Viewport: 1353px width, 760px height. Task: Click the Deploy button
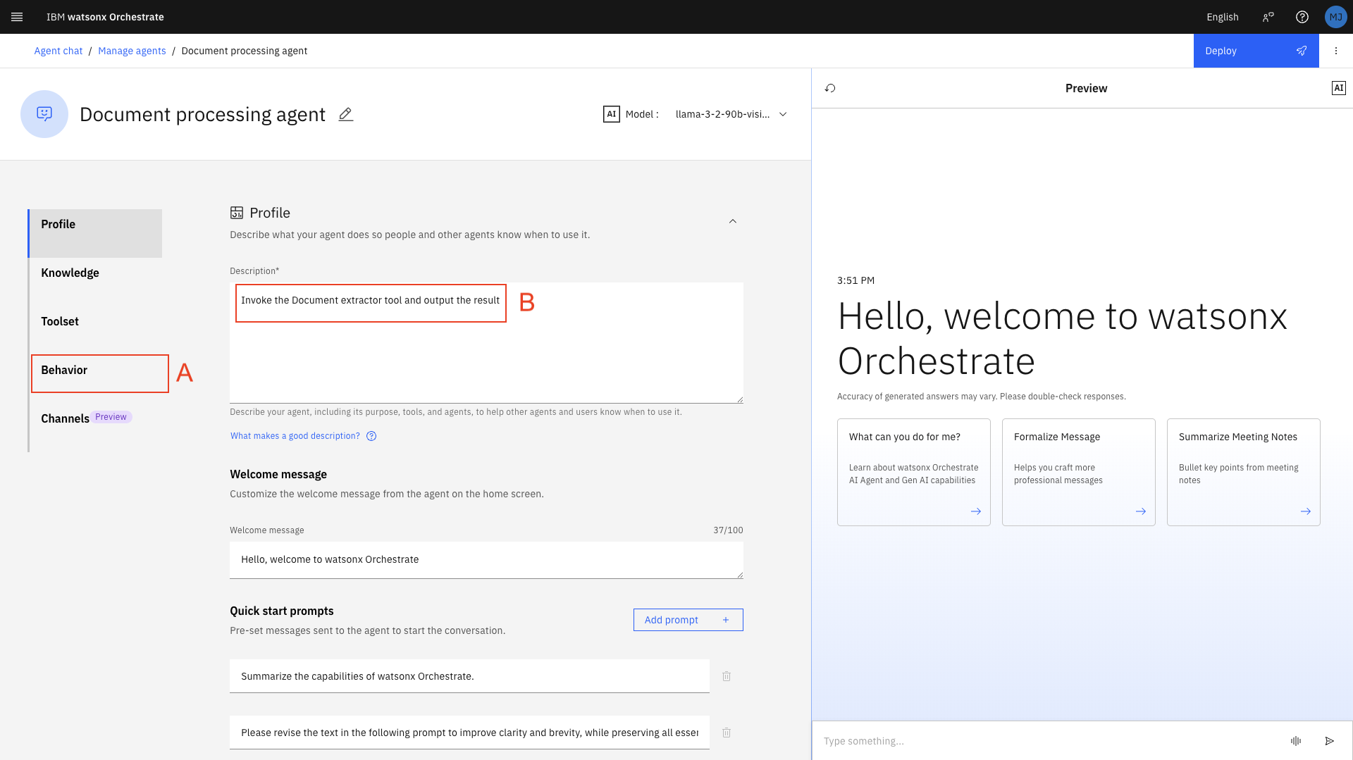(x=1255, y=51)
